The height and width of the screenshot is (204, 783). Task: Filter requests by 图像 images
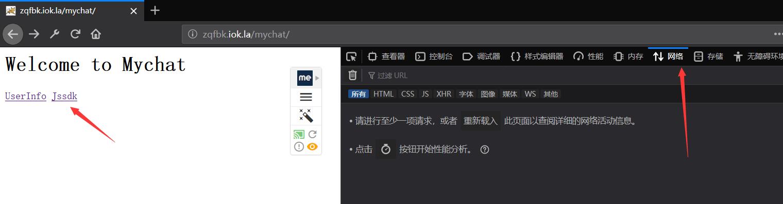pyautogui.click(x=488, y=94)
